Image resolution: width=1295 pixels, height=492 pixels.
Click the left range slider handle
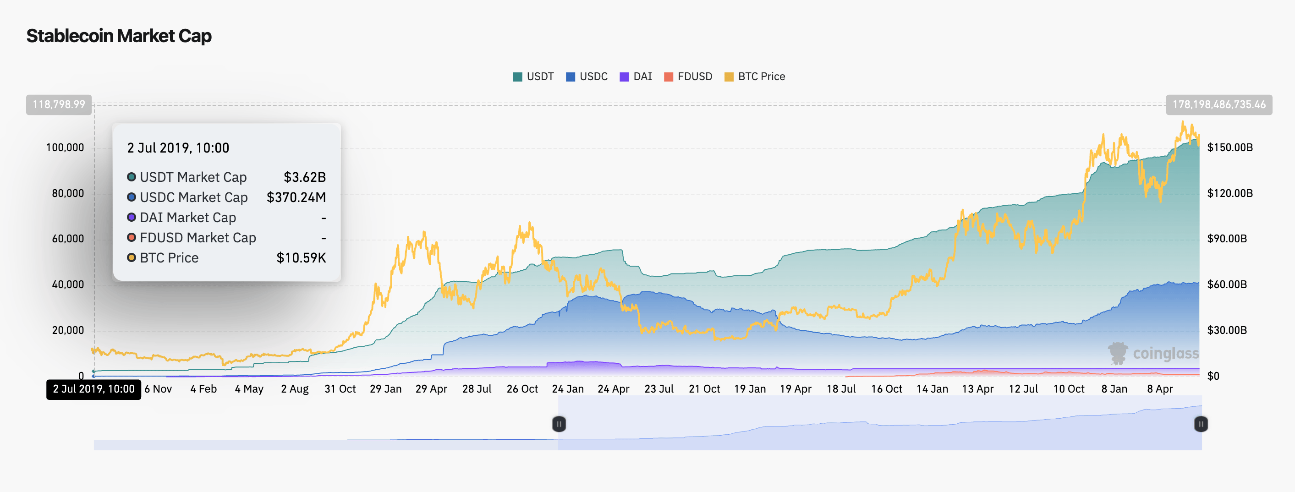tap(559, 424)
